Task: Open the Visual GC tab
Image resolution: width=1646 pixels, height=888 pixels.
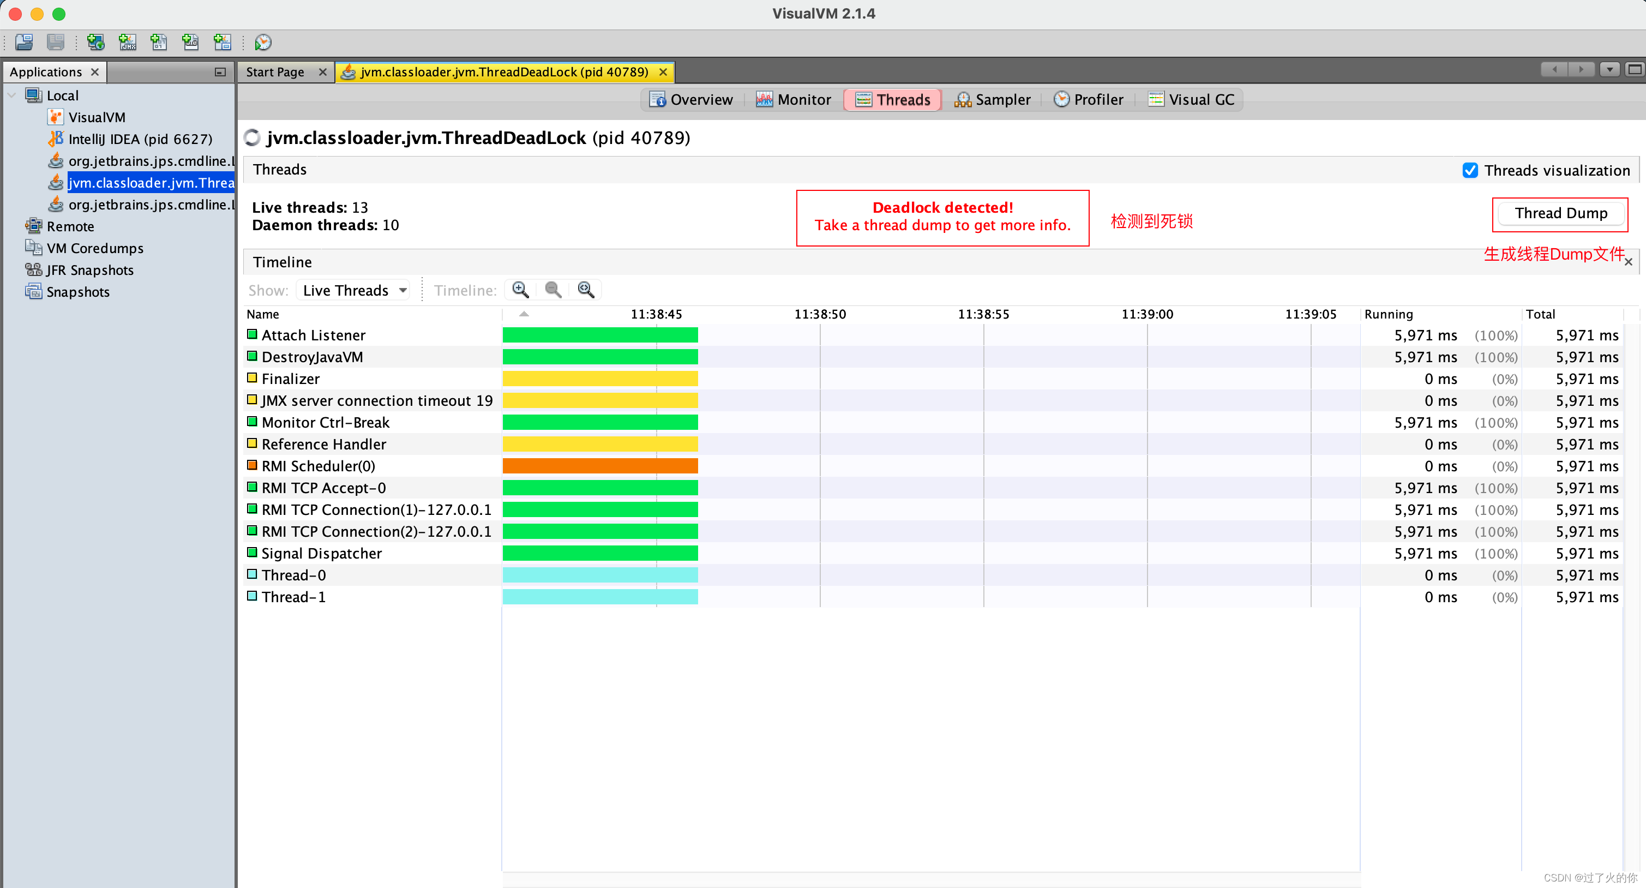Action: (1191, 100)
